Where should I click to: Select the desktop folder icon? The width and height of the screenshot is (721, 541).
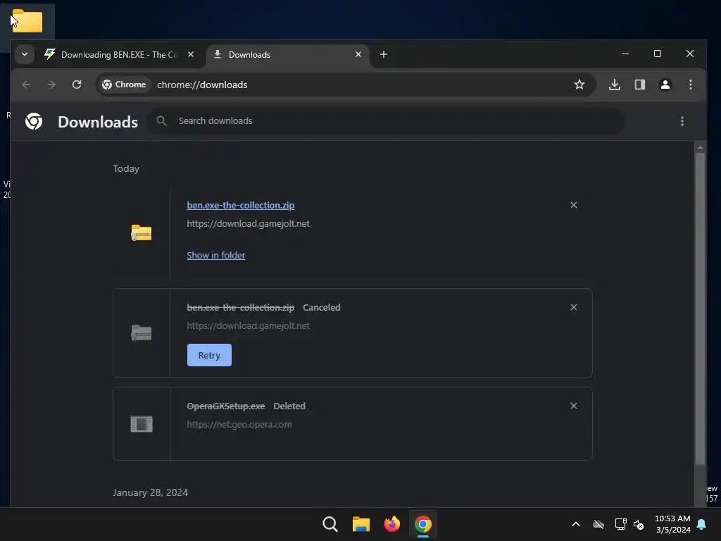(x=27, y=21)
